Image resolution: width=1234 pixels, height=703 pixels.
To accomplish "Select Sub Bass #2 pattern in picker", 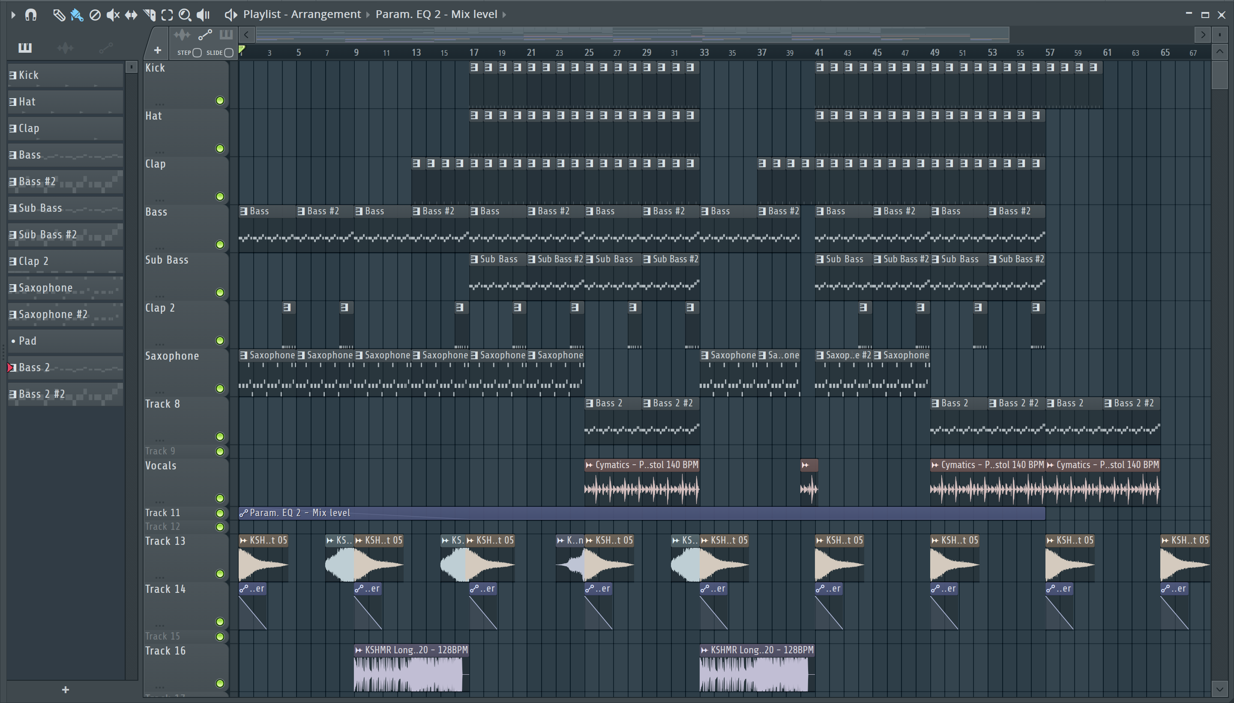I will click(65, 234).
